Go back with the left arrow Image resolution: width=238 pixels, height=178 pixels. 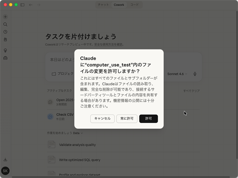click(31, 5)
